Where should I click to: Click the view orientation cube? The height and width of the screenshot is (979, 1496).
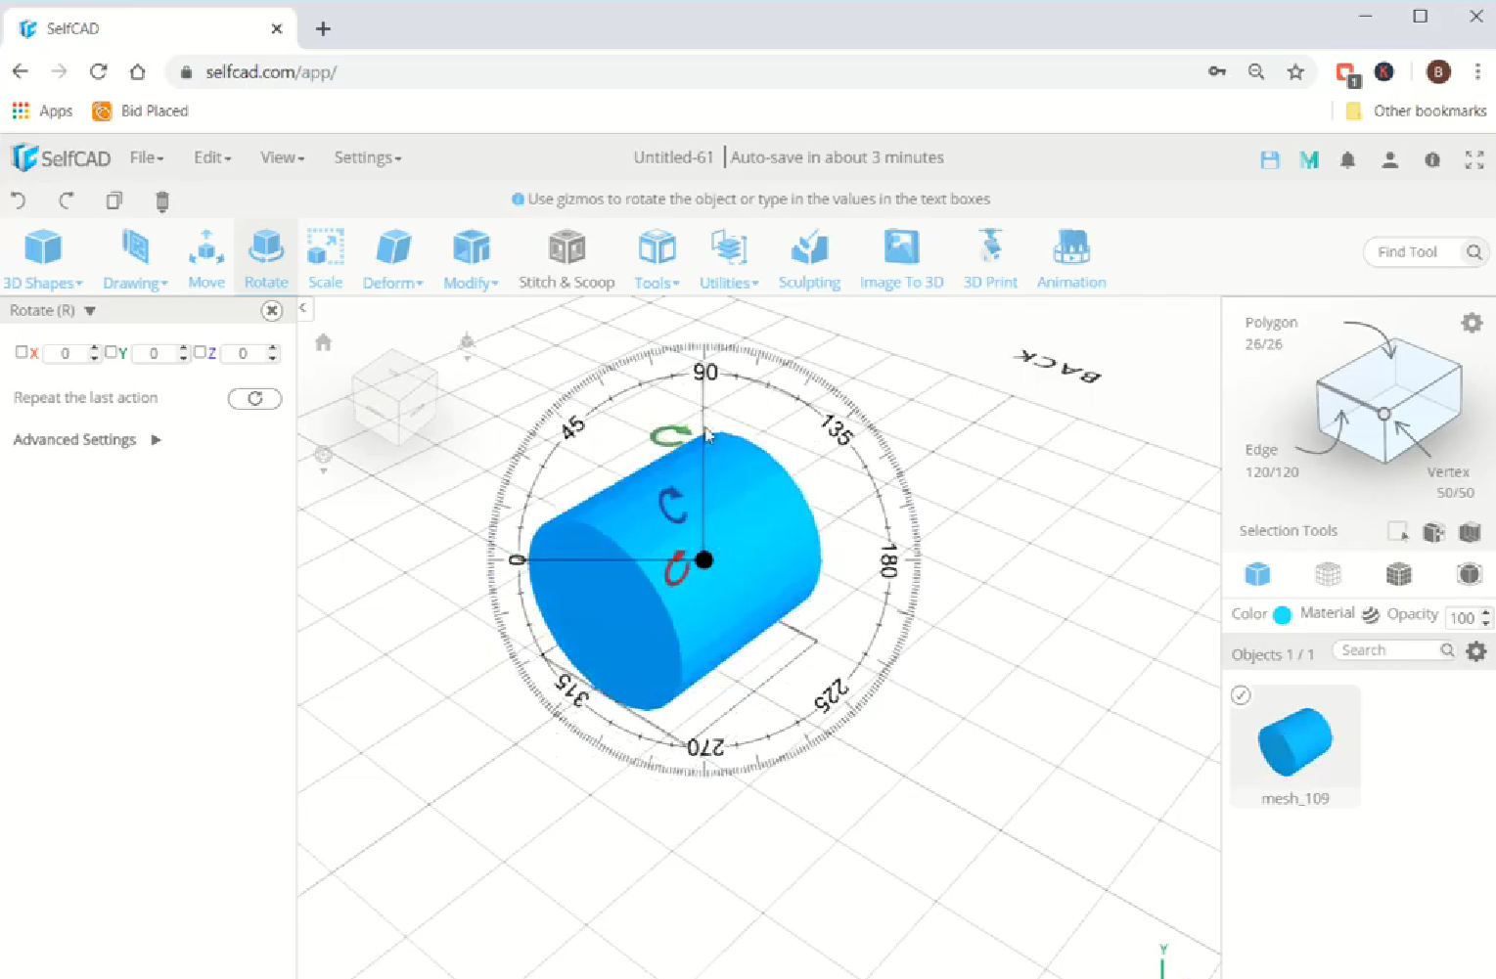[394, 396]
